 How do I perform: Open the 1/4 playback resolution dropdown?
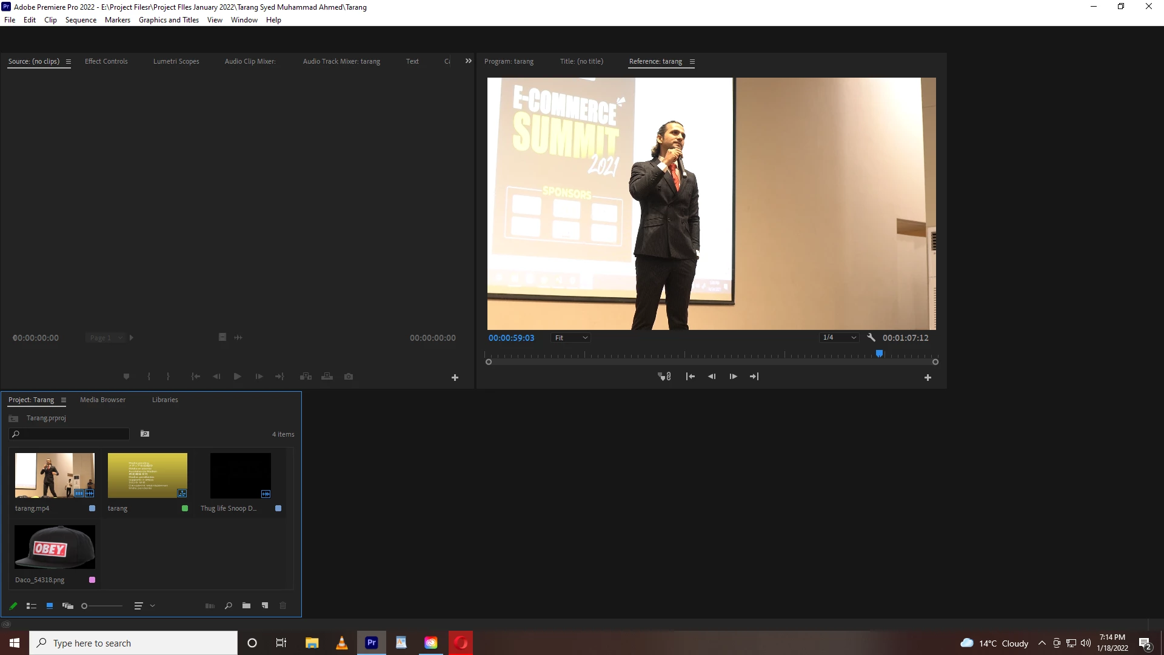click(x=839, y=338)
